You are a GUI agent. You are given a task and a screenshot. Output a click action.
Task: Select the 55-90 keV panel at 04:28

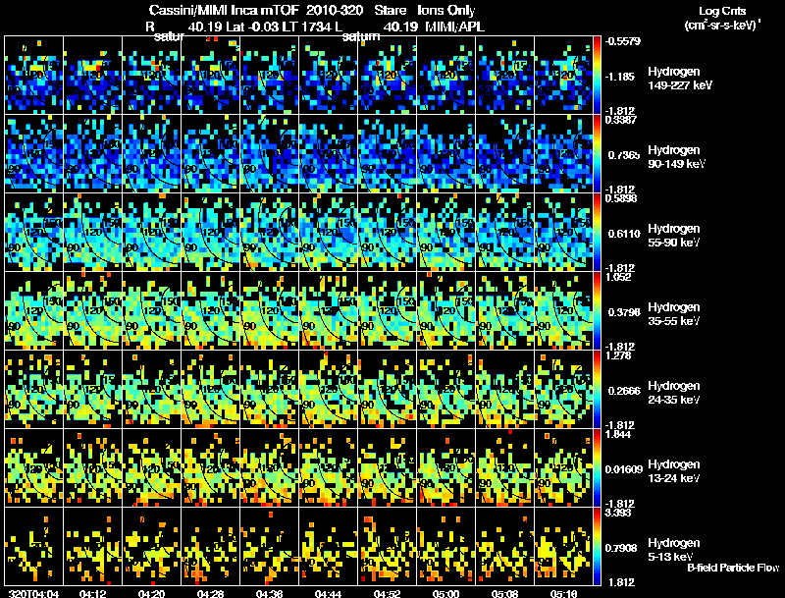pos(211,233)
